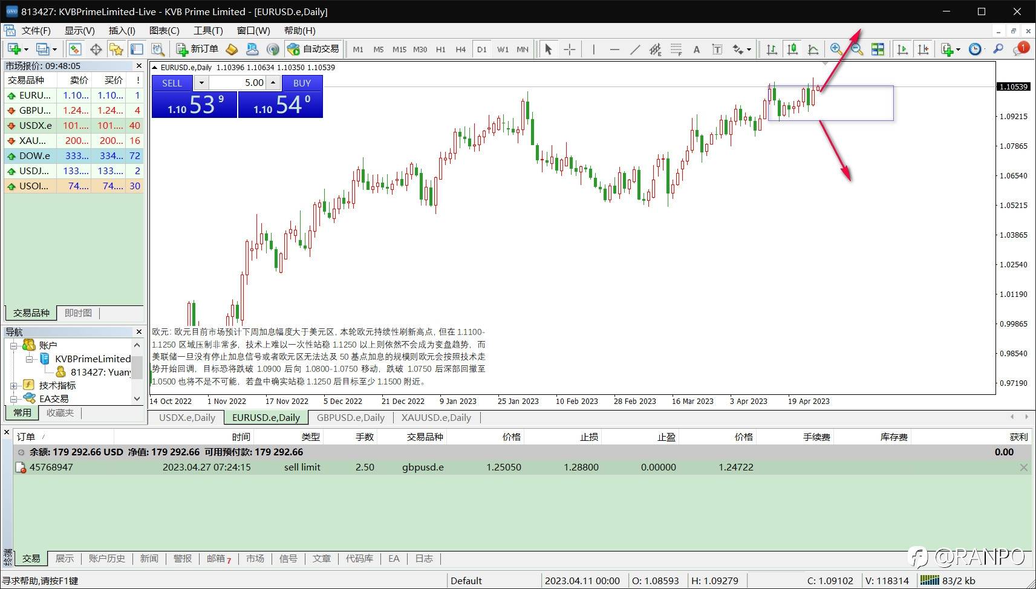Toggle the Navigator panel star-folder icon

coord(116,49)
